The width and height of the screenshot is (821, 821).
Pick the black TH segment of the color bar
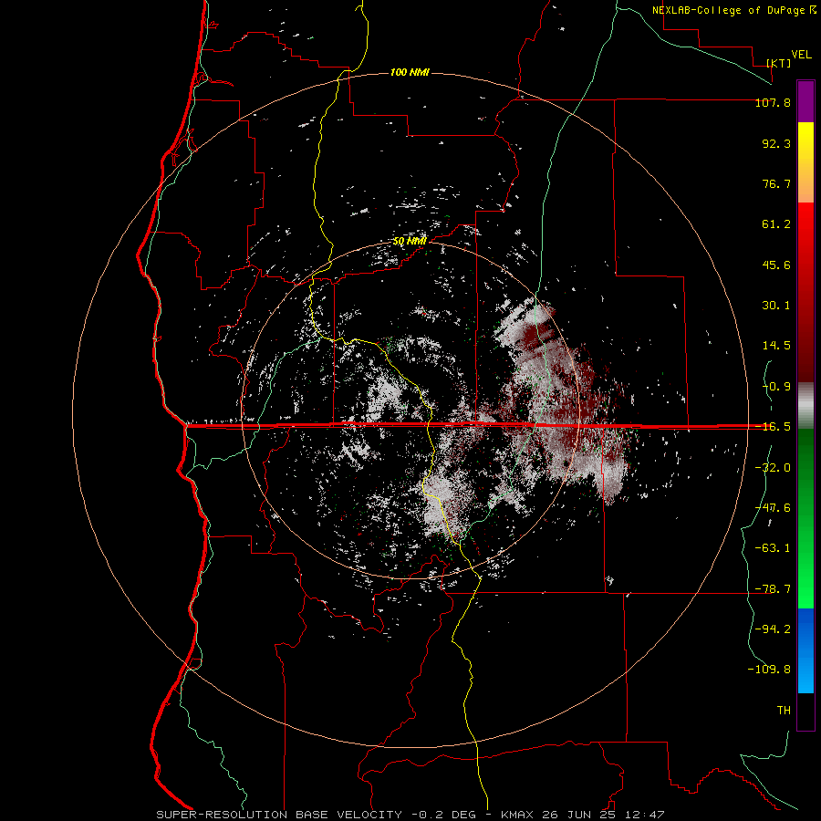805,711
